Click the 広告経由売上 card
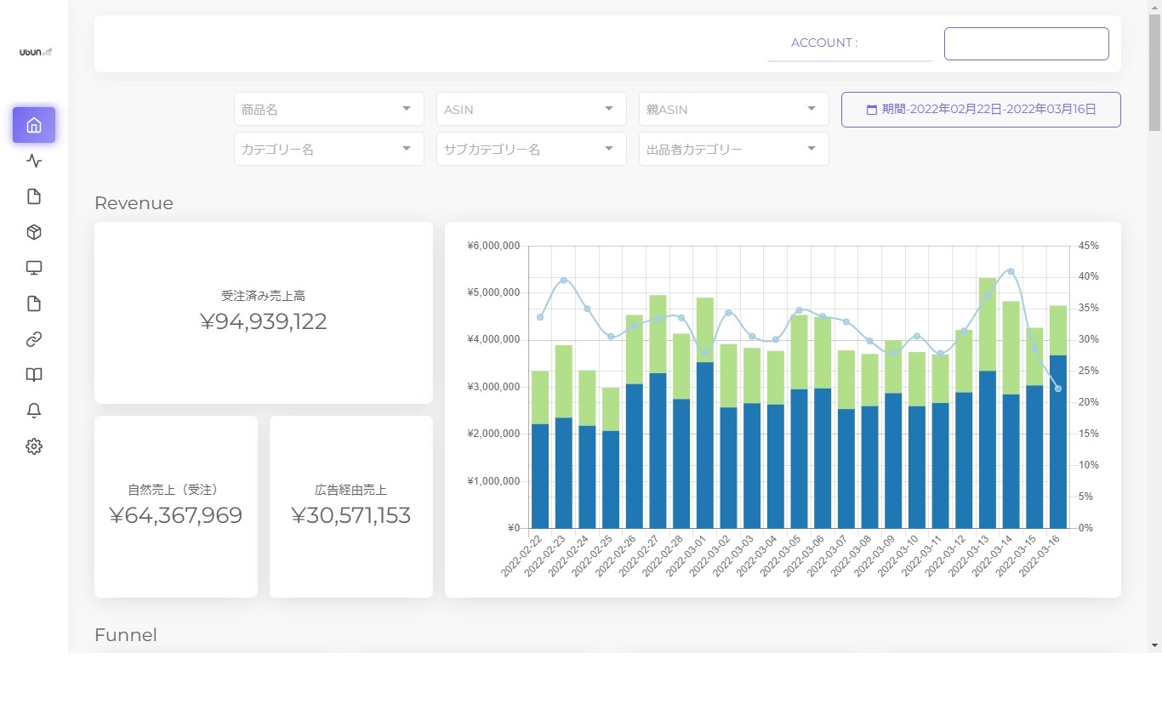The width and height of the screenshot is (1162, 721). (x=351, y=507)
